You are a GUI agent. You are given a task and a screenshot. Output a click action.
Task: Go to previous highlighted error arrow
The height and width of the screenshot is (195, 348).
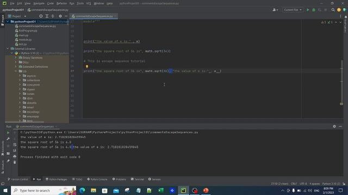pos(336,22)
